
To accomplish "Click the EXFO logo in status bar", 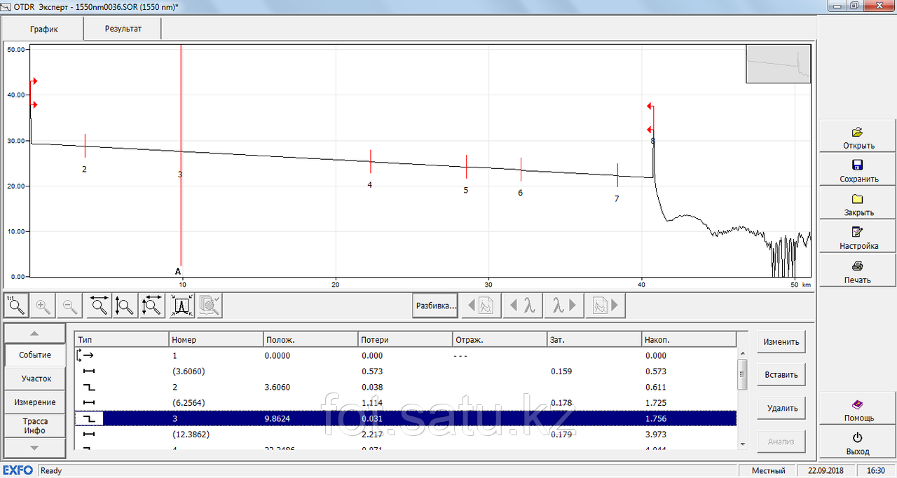I will pyautogui.click(x=18, y=470).
